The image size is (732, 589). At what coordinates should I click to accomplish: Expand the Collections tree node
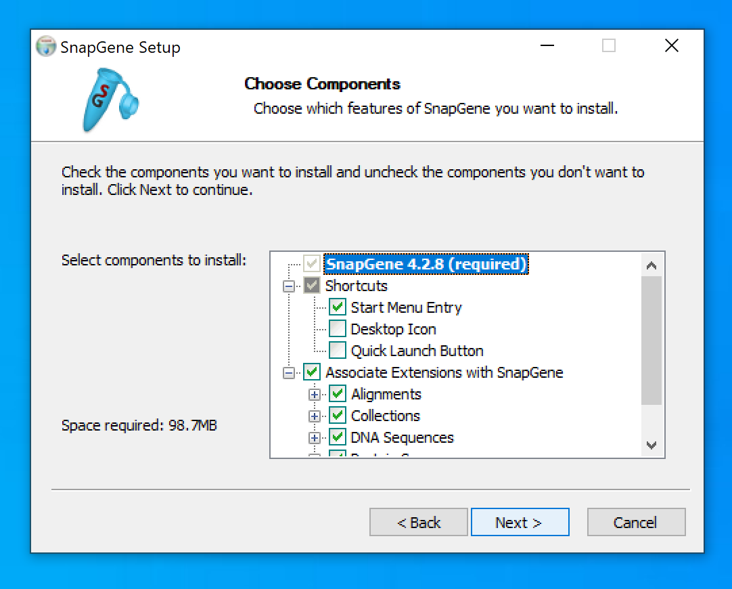(x=315, y=416)
